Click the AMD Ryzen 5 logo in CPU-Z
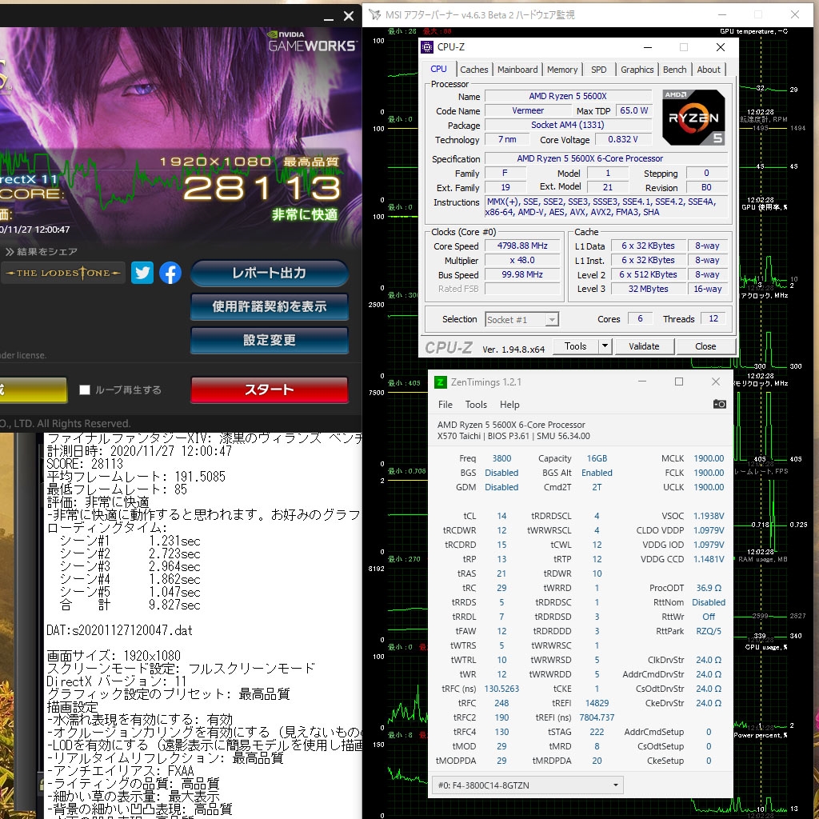The width and height of the screenshot is (819, 819). click(693, 118)
